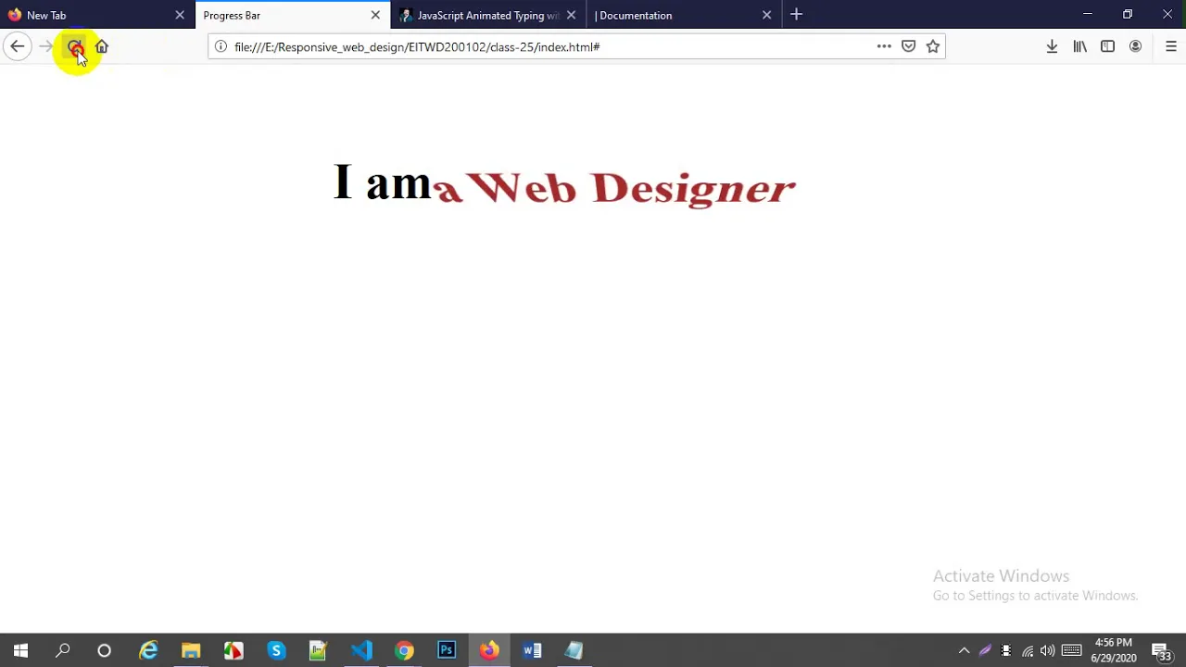Open the Downloads panel
Screen dimensions: 1186x667
[1052, 46]
